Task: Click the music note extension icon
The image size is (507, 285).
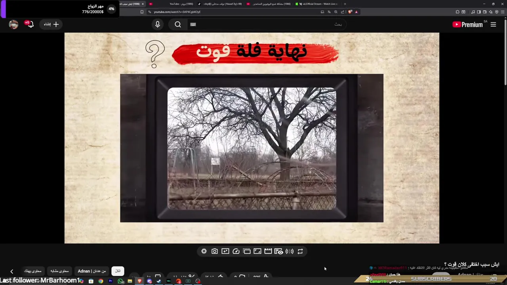Action: (473, 12)
